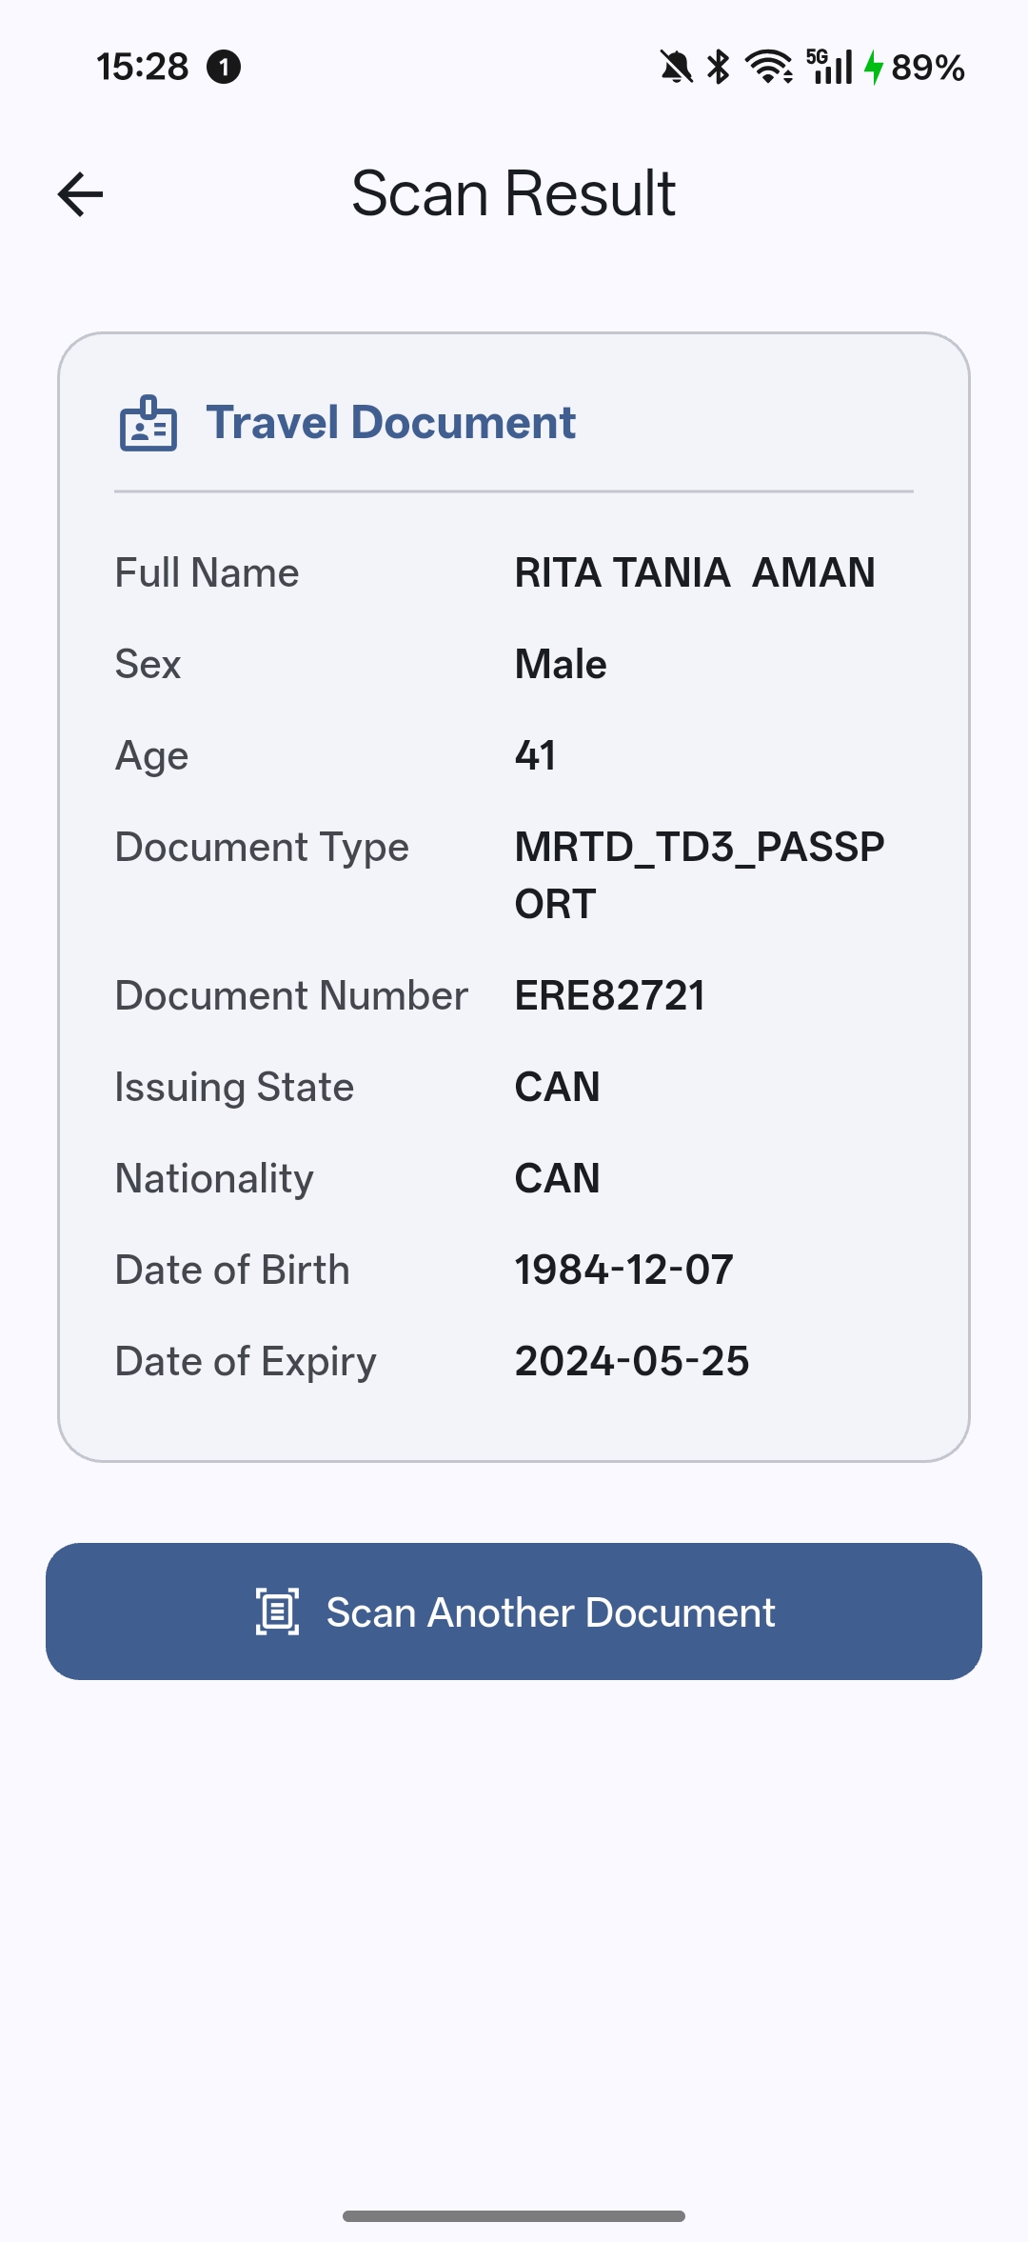Image resolution: width=1028 pixels, height=2242 pixels.
Task: Click the Travel Document ID card icon
Action: click(148, 423)
